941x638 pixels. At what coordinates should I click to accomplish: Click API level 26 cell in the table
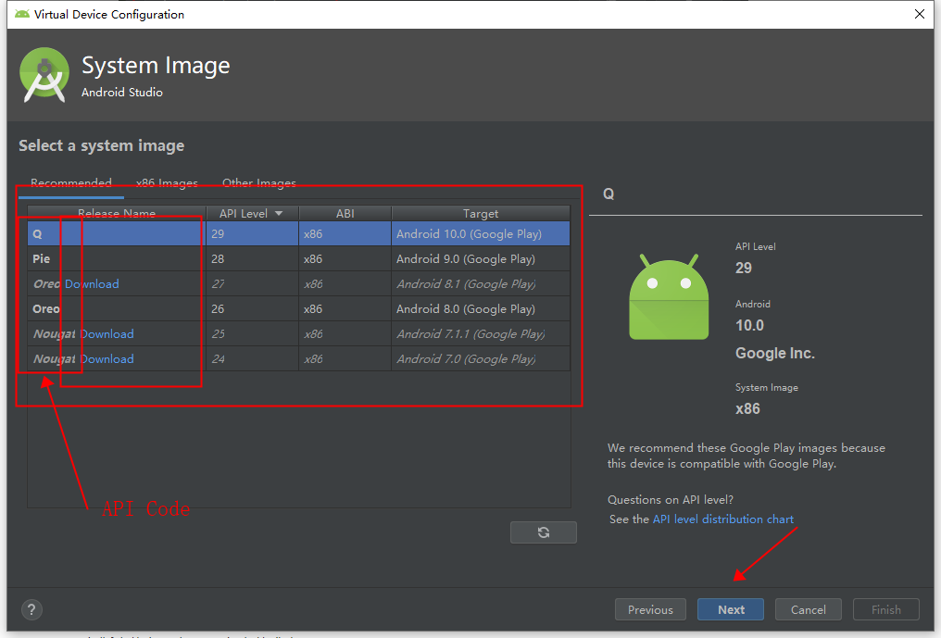tap(252, 309)
